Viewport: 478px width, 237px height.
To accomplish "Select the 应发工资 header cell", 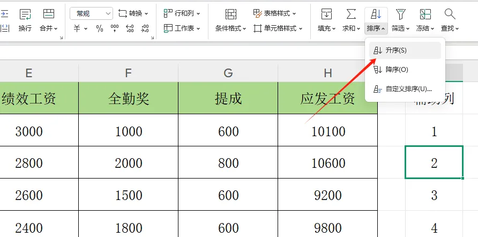I will tap(328, 98).
